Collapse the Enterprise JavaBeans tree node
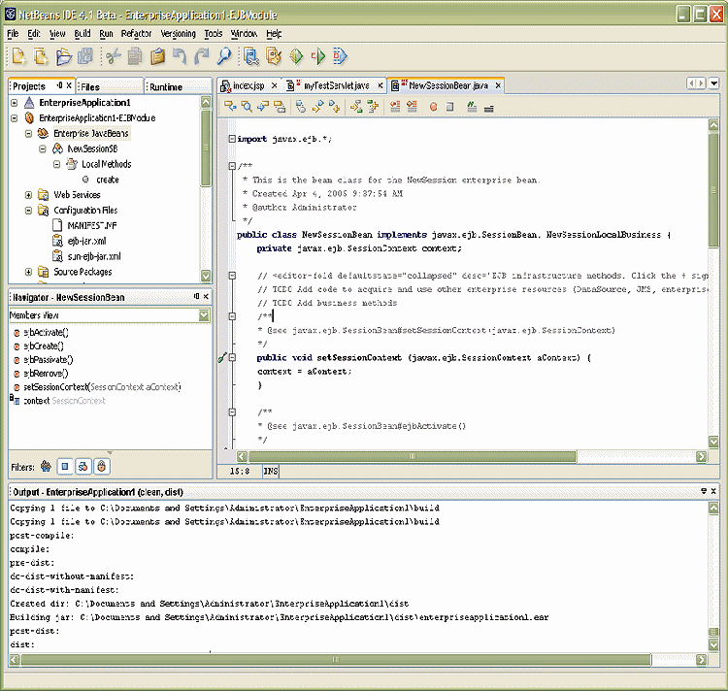Screen dimensions: 728x691 coord(30,133)
